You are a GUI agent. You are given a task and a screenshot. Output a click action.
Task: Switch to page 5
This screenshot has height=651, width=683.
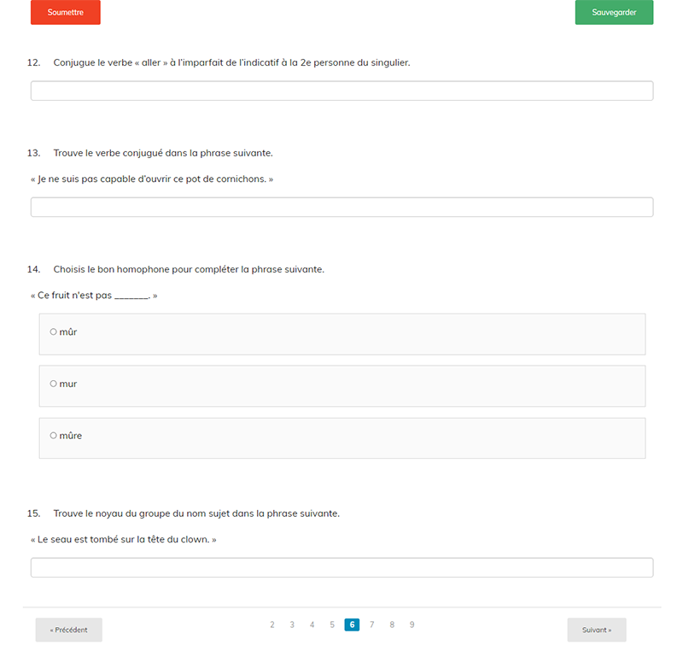point(332,625)
